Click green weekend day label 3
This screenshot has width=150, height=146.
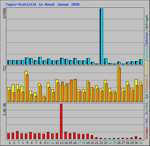click(x=18, y=143)
